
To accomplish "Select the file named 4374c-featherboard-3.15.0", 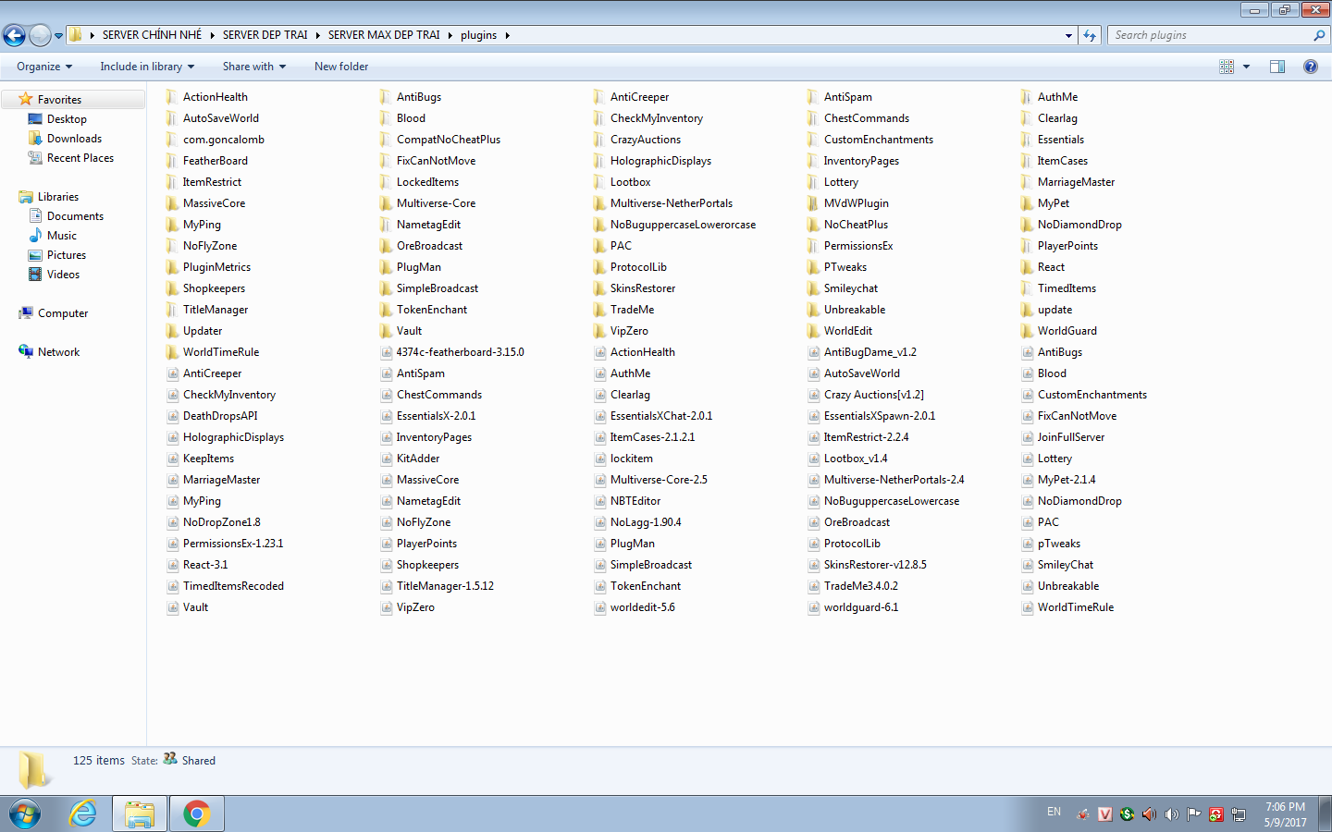I will coord(461,352).
